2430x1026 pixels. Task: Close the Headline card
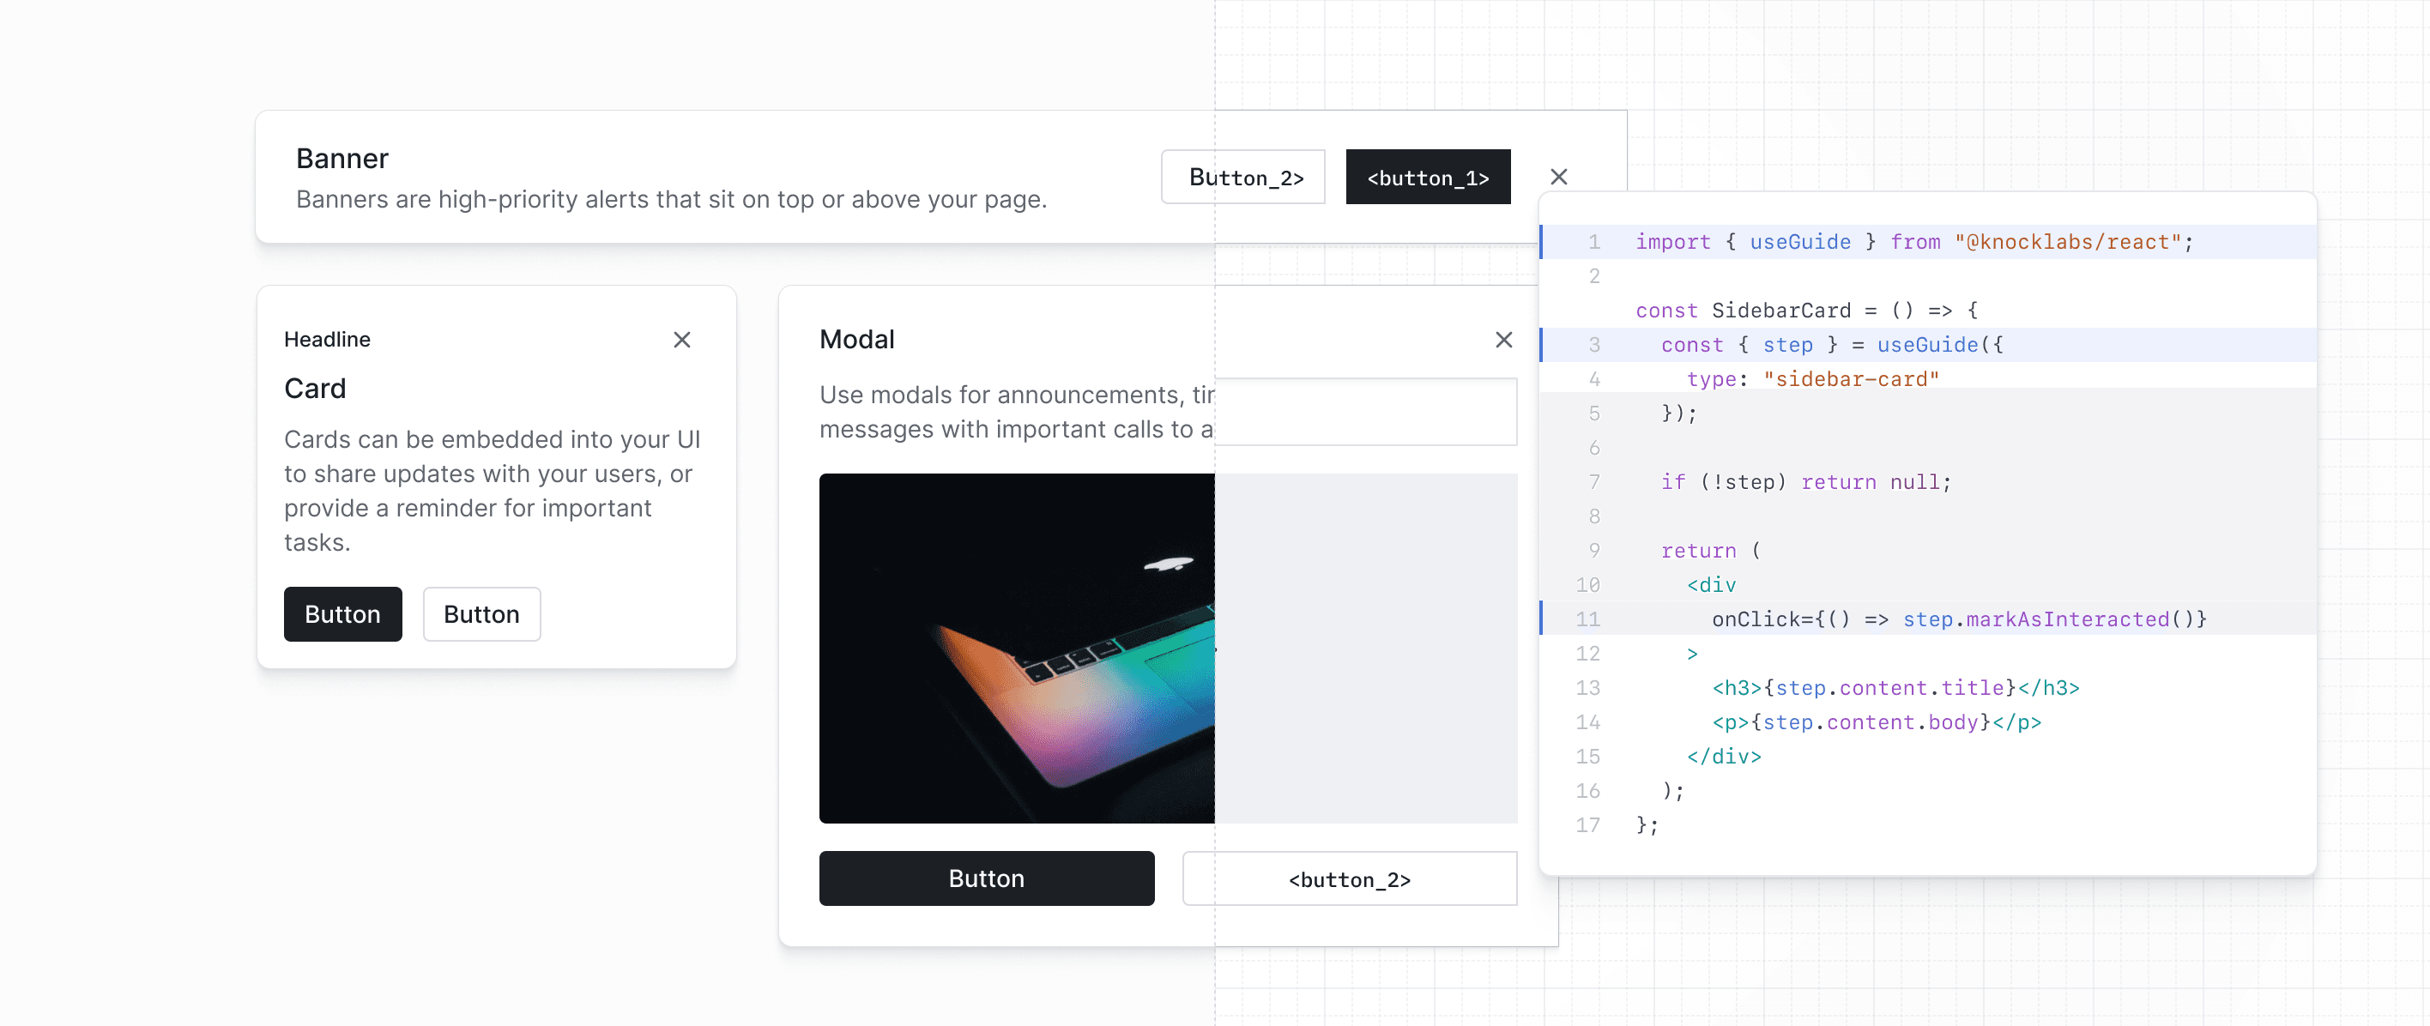682,340
